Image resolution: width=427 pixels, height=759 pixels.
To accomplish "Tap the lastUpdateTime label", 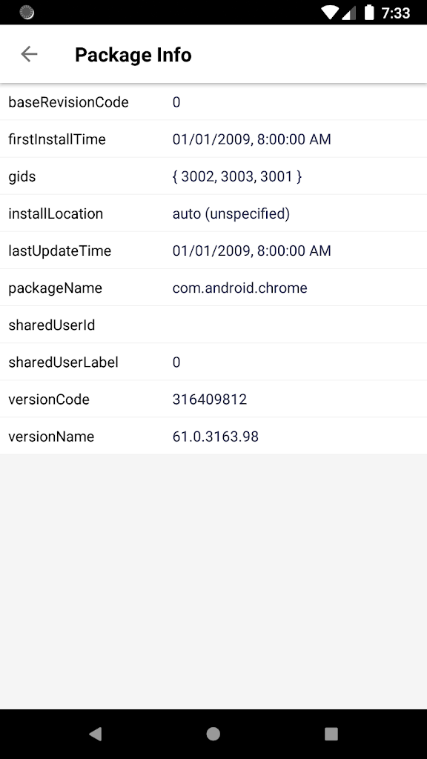I will (x=60, y=251).
